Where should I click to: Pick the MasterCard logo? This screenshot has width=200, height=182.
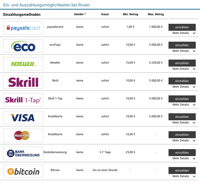pos(23,135)
